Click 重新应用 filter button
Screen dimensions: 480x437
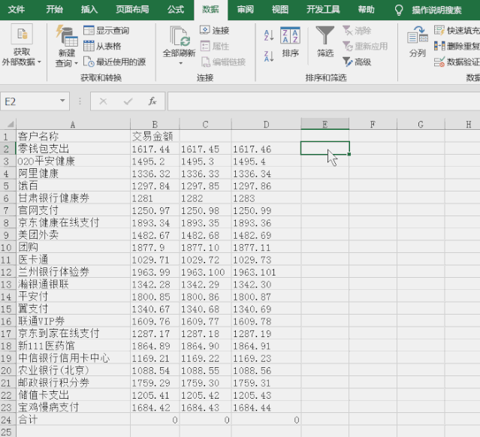coord(365,47)
